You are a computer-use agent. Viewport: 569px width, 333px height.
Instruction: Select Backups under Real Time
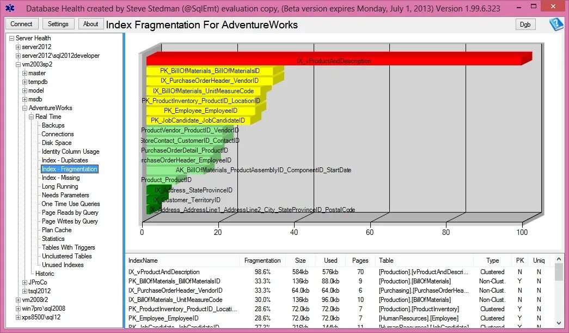click(53, 125)
